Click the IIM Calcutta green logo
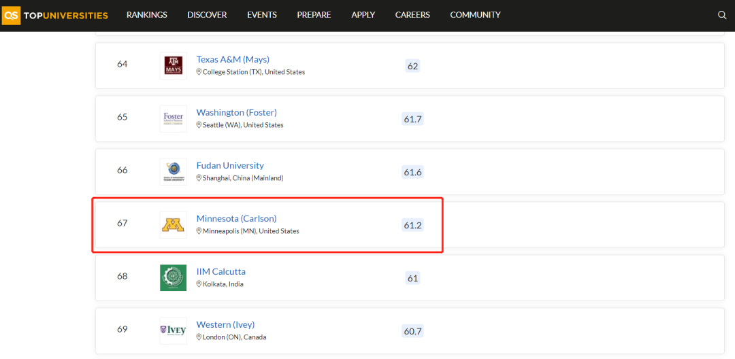The width and height of the screenshot is (735, 359). point(173,277)
